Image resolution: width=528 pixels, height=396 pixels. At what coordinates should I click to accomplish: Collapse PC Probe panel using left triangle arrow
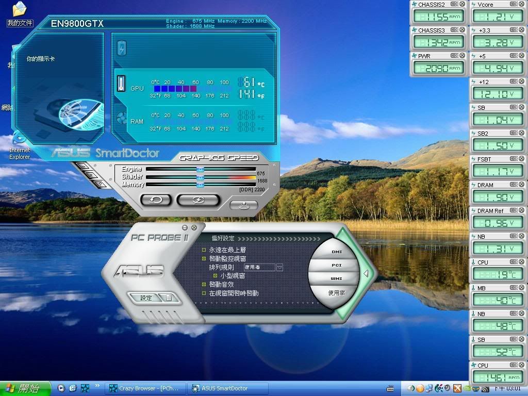point(366,273)
